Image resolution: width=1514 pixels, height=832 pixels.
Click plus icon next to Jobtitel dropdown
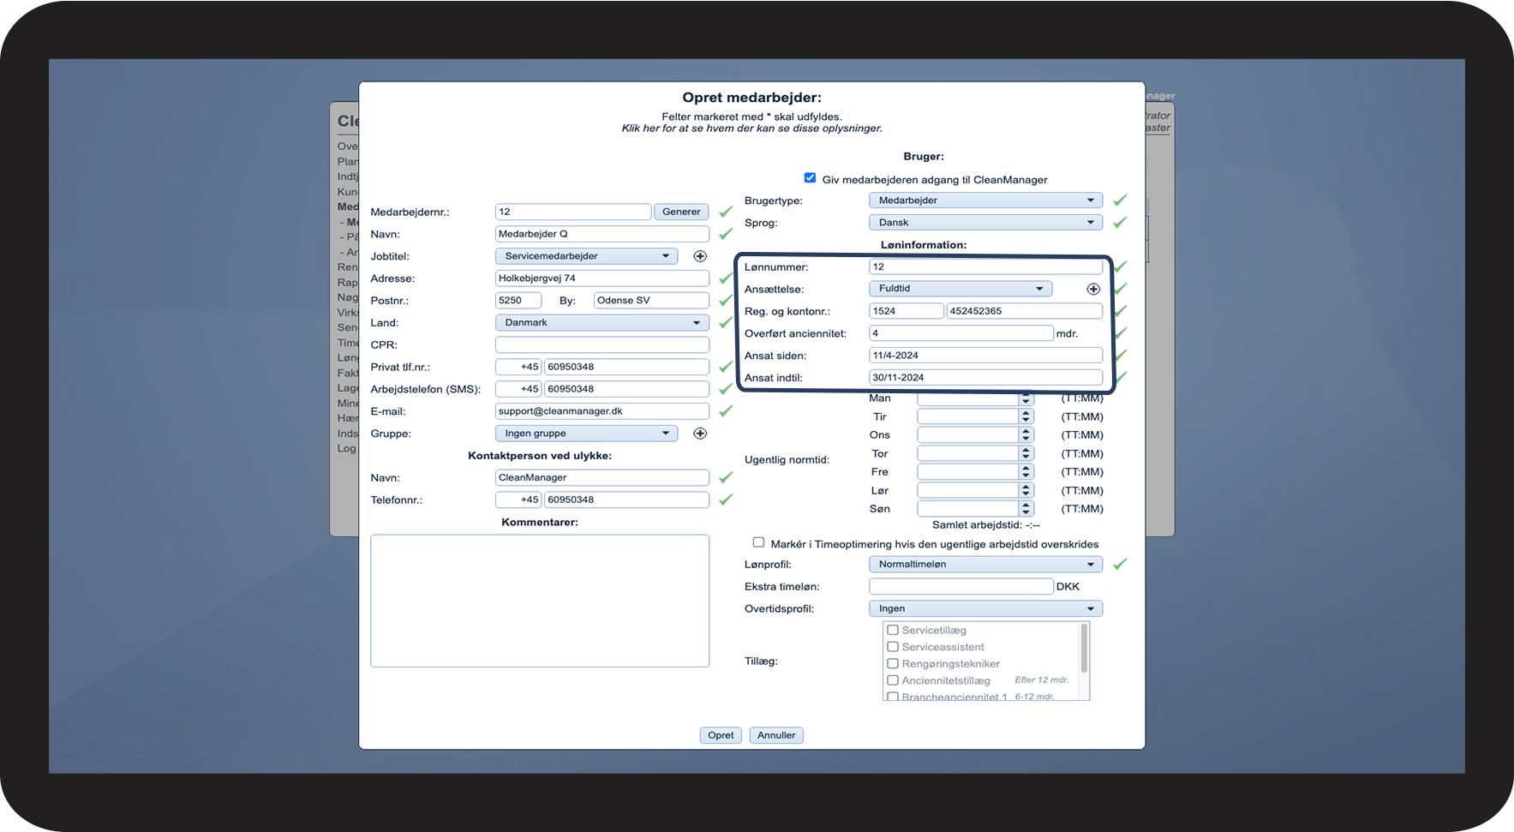click(700, 256)
